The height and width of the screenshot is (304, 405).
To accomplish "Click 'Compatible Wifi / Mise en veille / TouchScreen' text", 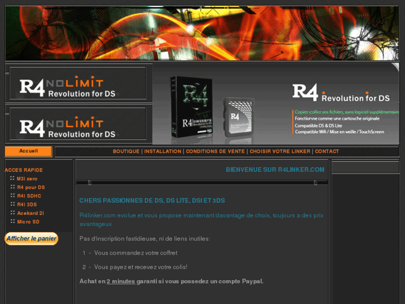I will tap(339, 132).
